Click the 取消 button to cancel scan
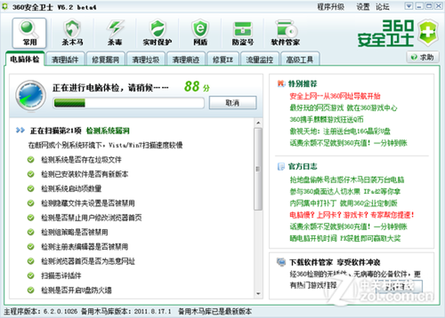The image size is (445, 318). tap(233, 103)
